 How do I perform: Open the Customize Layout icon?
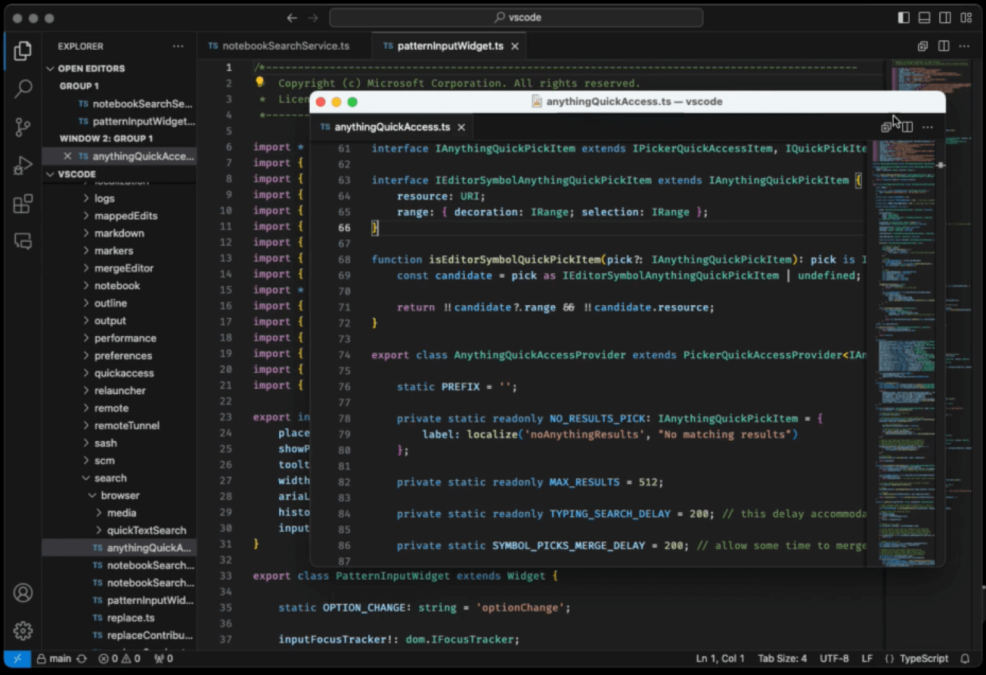[x=966, y=18]
